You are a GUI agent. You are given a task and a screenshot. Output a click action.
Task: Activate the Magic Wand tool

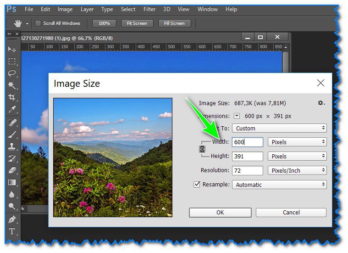click(x=12, y=85)
